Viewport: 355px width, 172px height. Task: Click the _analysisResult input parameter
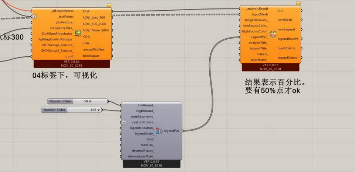(x=257, y=8)
